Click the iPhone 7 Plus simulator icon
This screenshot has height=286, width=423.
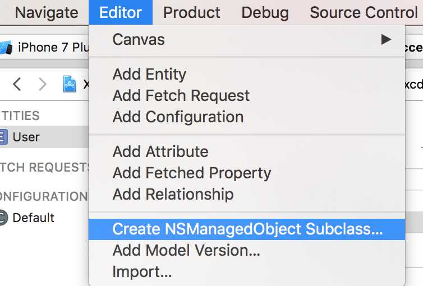6,48
